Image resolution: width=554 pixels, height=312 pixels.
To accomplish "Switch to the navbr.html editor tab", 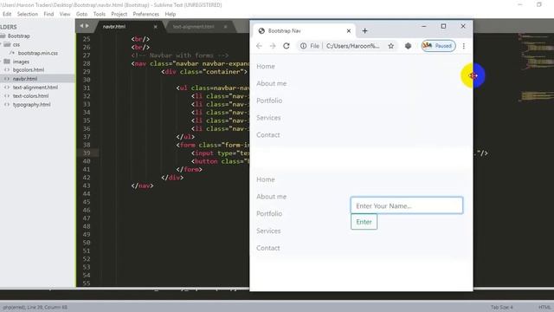I will pyautogui.click(x=114, y=27).
